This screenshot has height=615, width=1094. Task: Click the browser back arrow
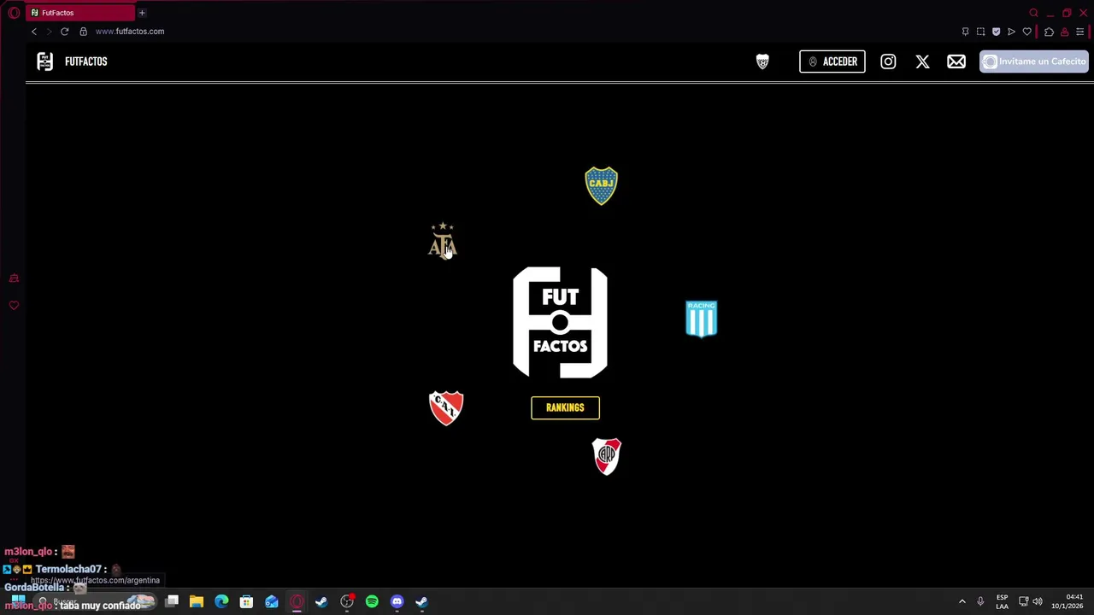point(34,32)
